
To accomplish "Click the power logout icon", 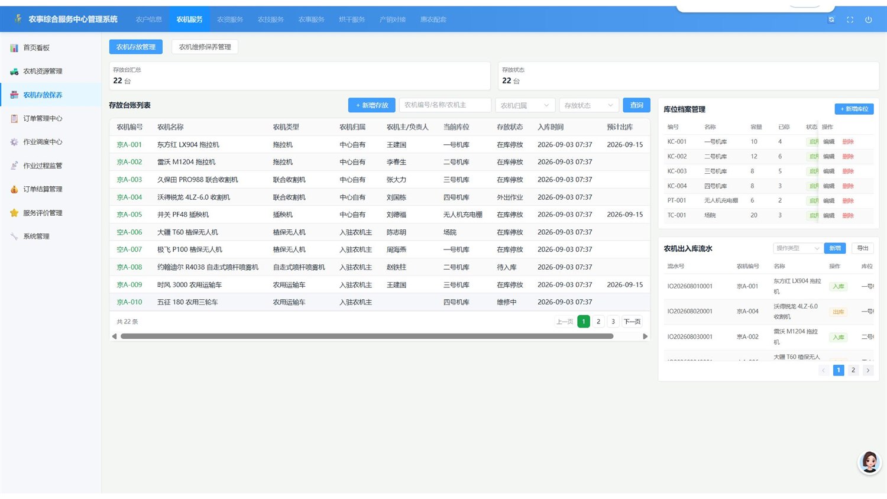I will point(869,20).
